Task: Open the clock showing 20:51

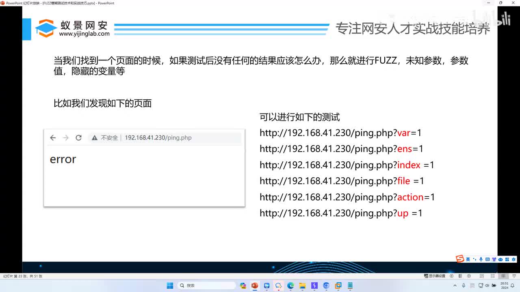Action: pyautogui.click(x=505, y=286)
